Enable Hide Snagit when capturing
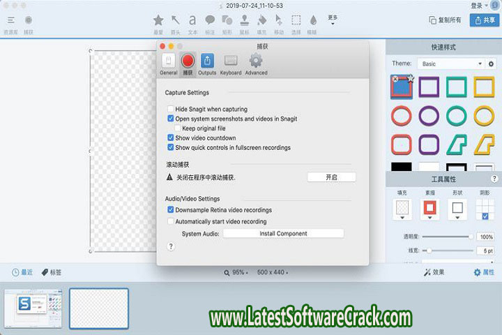Image resolution: width=502 pixels, height=335 pixels. pyautogui.click(x=171, y=110)
